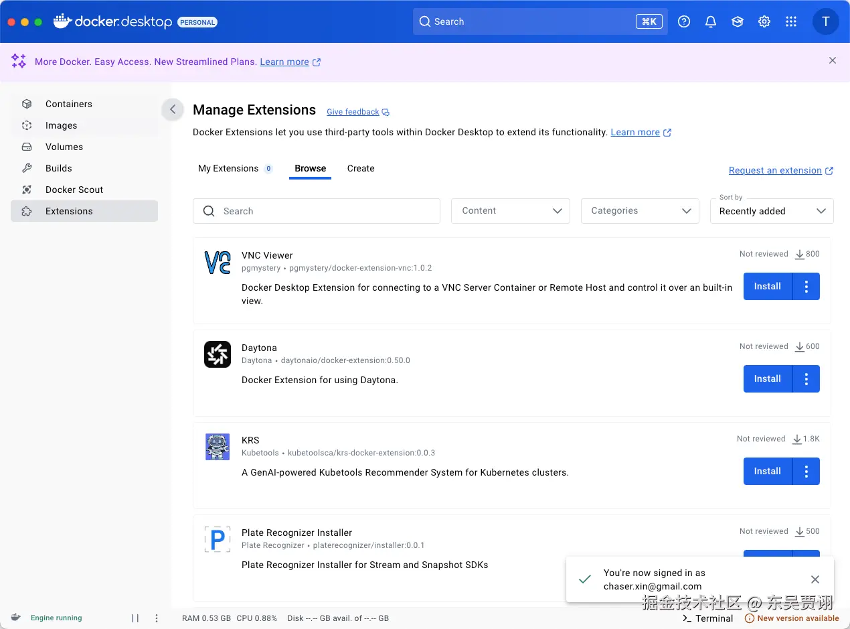This screenshot has width=850, height=629.
Task: Install the VNC Viewer extension
Action: (x=768, y=287)
